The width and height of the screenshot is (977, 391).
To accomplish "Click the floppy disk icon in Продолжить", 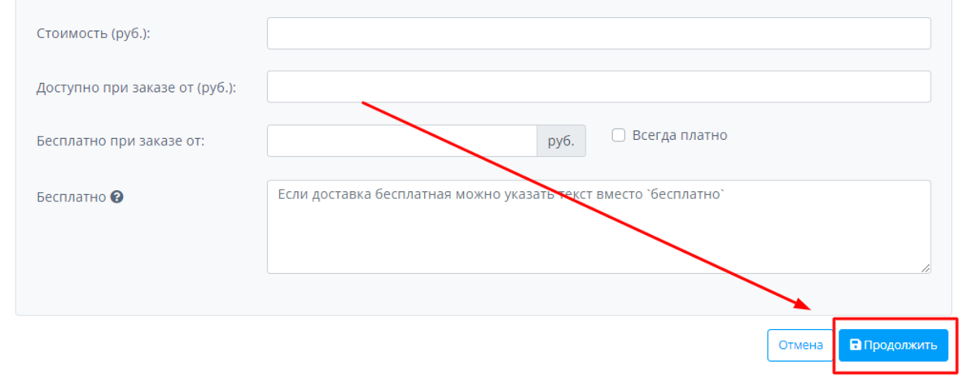I will (x=855, y=345).
